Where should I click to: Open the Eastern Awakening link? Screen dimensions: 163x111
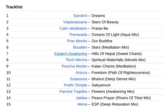click(71, 54)
